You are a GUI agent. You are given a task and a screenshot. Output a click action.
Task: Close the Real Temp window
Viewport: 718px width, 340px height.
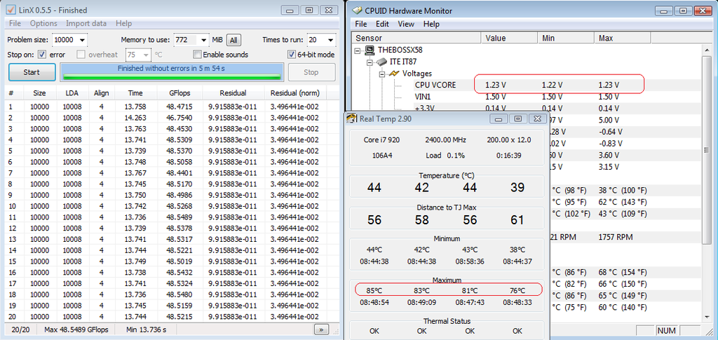(x=536, y=118)
